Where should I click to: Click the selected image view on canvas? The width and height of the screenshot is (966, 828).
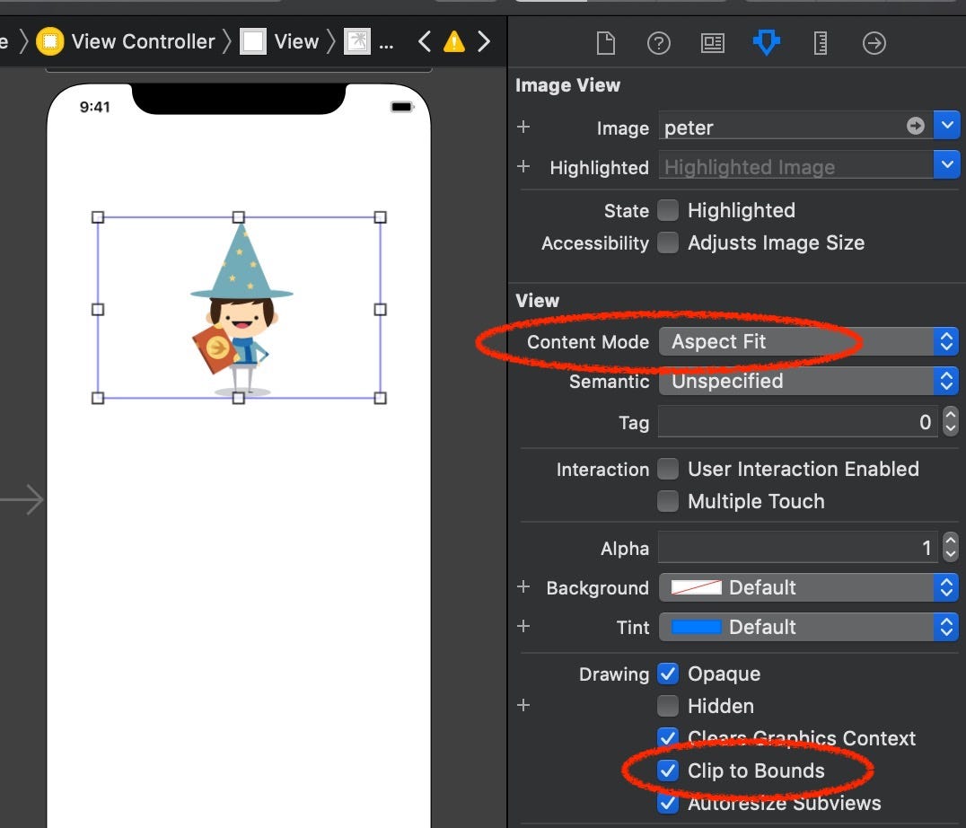coord(238,307)
